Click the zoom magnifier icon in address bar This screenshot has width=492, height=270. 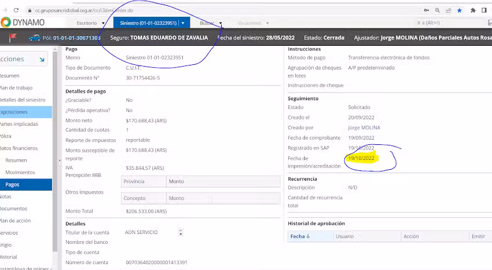(x=438, y=10)
